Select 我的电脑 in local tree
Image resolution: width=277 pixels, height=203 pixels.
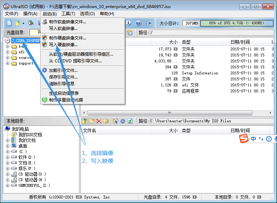tap(20, 129)
